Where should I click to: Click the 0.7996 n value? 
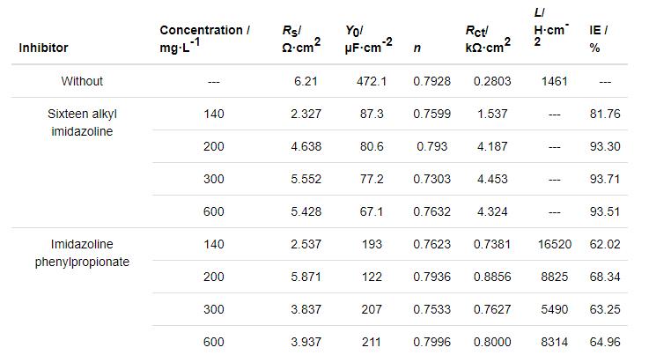(x=431, y=342)
